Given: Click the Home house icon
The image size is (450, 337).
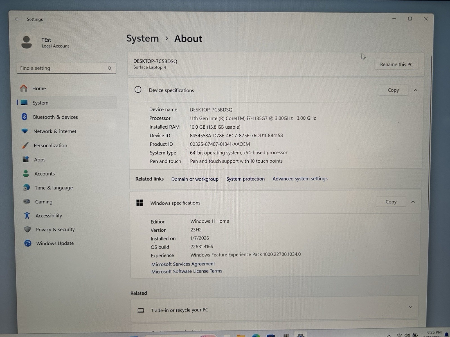Looking at the screenshot, I should point(24,88).
